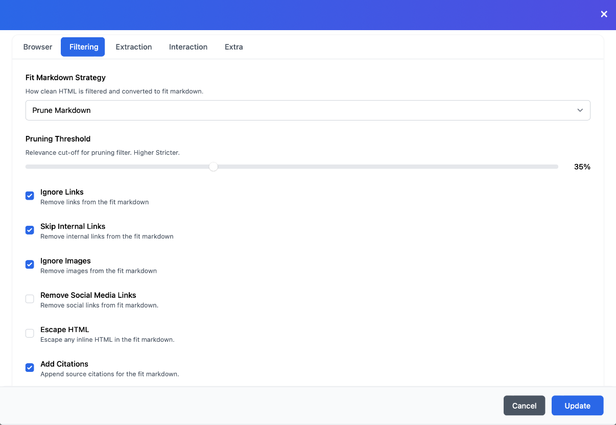The image size is (616, 425).
Task: Select the Filtering tab
Action: click(x=83, y=47)
